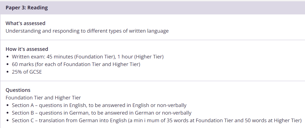This screenshot has width=305, height=128.
Task: Click the '60 marks' bullet line
Action: coord(76,64)
